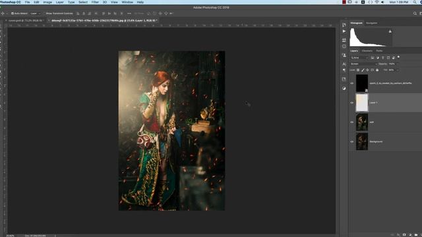
Task: Enable Show Transform Controls checkbox
Action: tap(44, 13)
